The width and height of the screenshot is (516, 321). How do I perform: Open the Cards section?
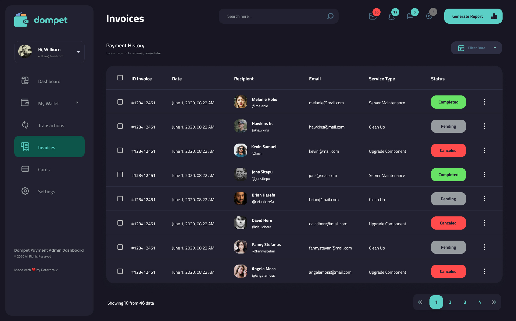pos(44,169)
